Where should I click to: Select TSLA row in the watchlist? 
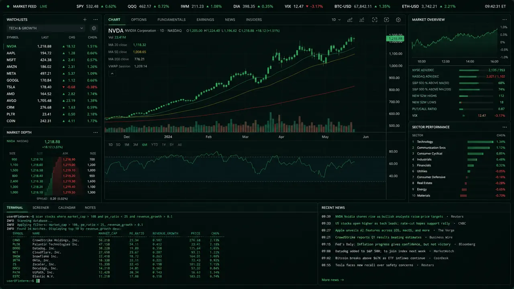[52, 87]
